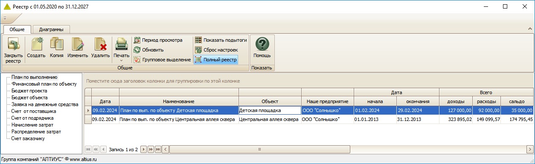Jump to last record in navigator
This screenshot has height=164, width=535.
click(158, 150)
